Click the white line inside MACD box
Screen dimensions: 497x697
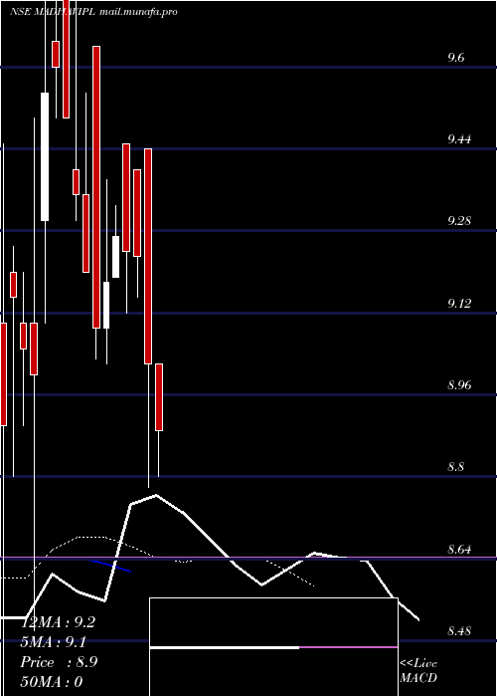(225, 647)
